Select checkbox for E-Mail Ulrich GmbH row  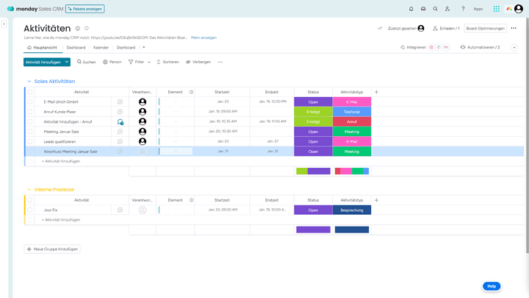(30, 102)
